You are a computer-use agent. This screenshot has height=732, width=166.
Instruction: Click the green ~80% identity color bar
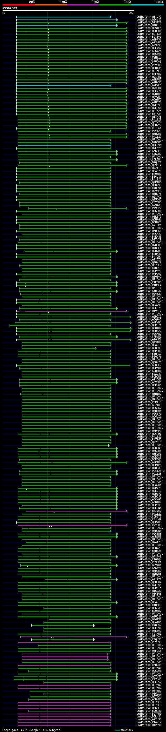point(115,5)
